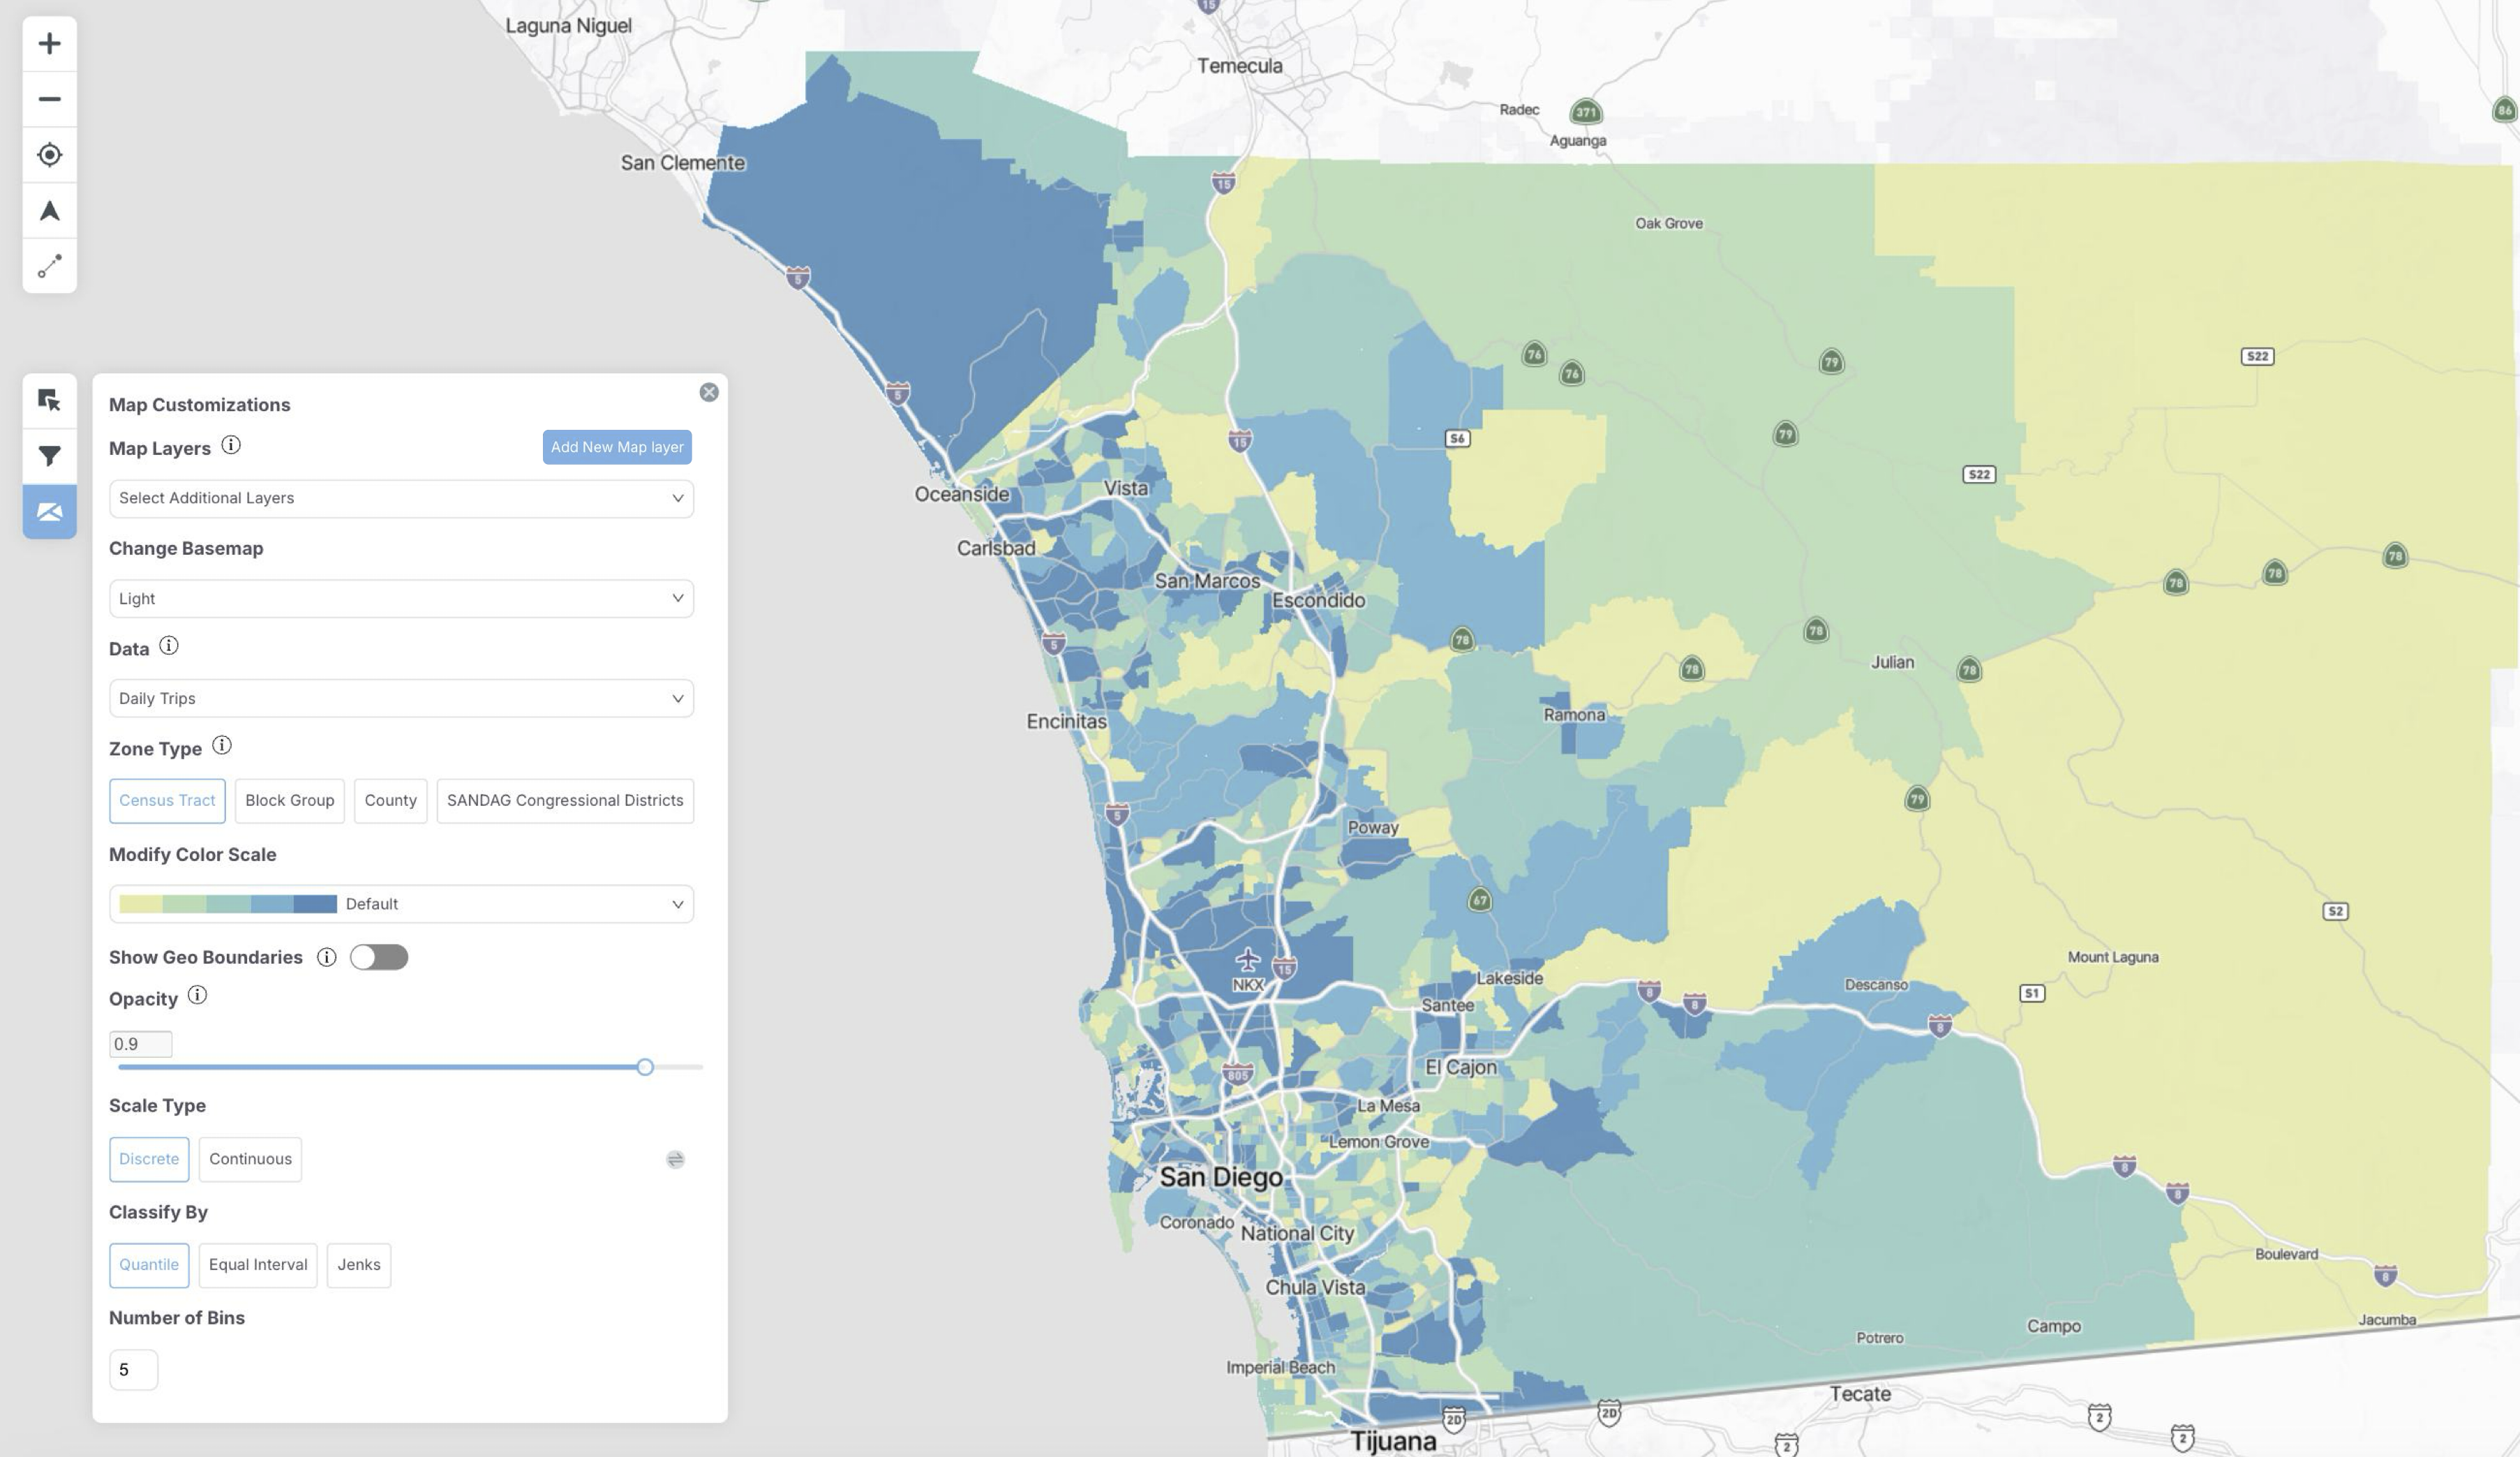This screenshot has height=1457, width=2520.
Task: Open the Light basemap dropdown
Action: click(x=401, y=598)
